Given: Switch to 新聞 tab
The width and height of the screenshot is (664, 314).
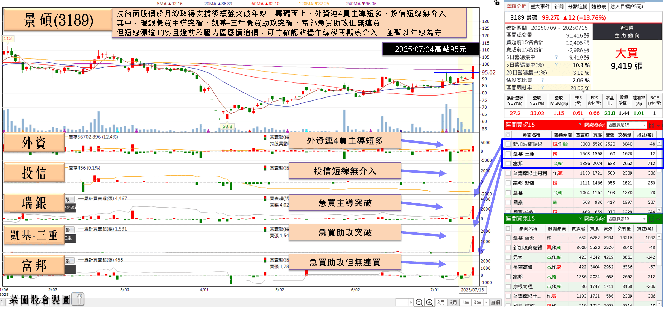Looking at the screenshot, I should click(x=559, y=7).
